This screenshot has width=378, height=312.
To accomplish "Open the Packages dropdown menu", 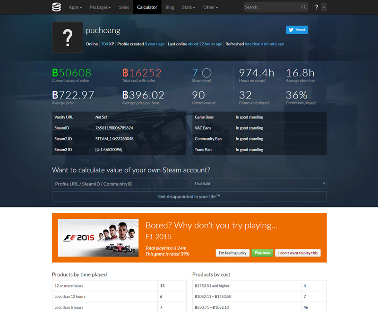I will pyautogui.click(x=100, y=7).
